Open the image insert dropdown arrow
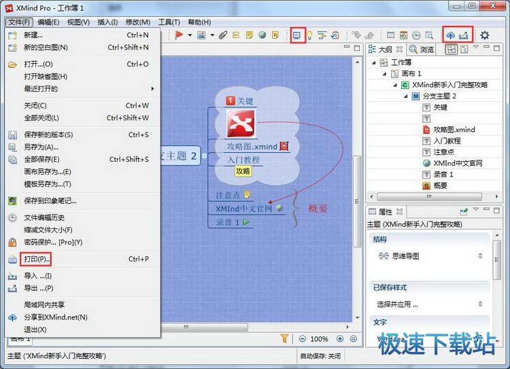 pyautogui.click(x=212, y=35)
